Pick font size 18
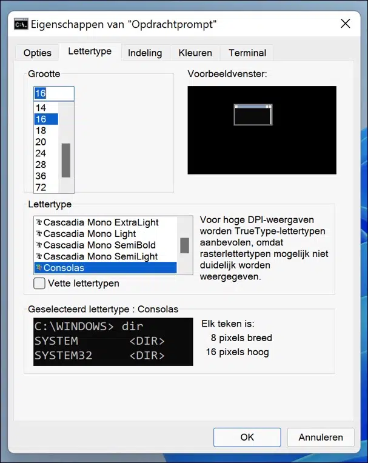 [46, 130]
